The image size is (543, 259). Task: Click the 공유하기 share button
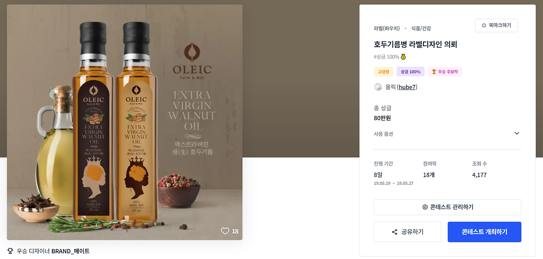click(407, 232)
